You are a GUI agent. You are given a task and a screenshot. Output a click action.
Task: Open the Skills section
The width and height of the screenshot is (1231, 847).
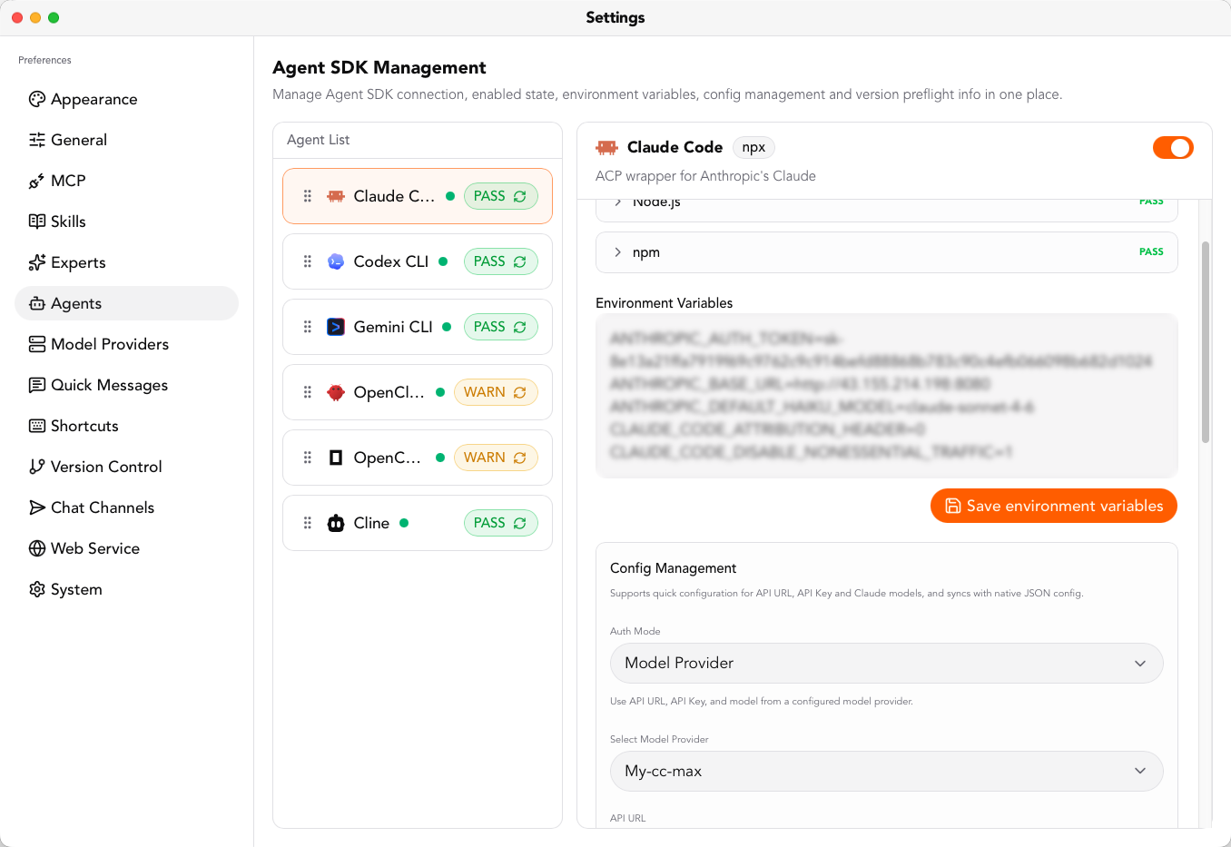pos(126,222)
